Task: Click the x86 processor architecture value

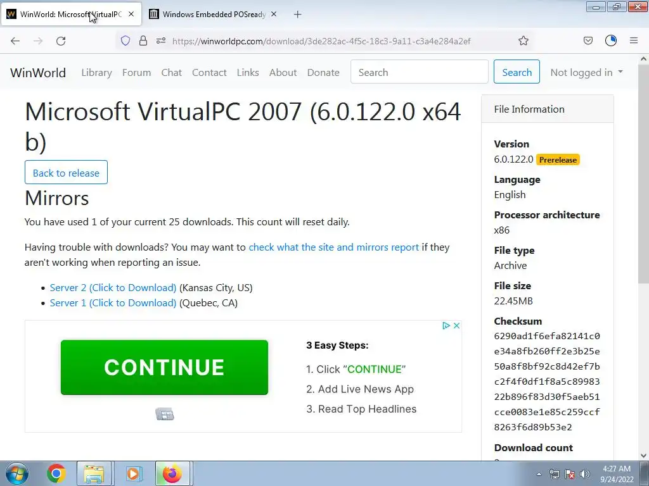Action: click(x=502, y=230)
